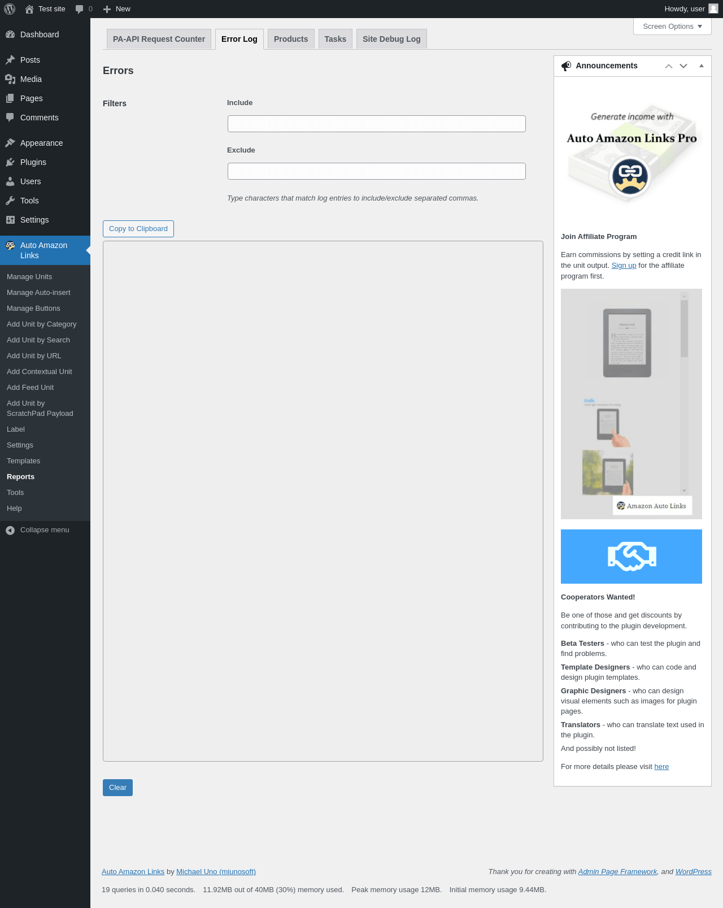Open the WordPress footer link

coord(693,872)
